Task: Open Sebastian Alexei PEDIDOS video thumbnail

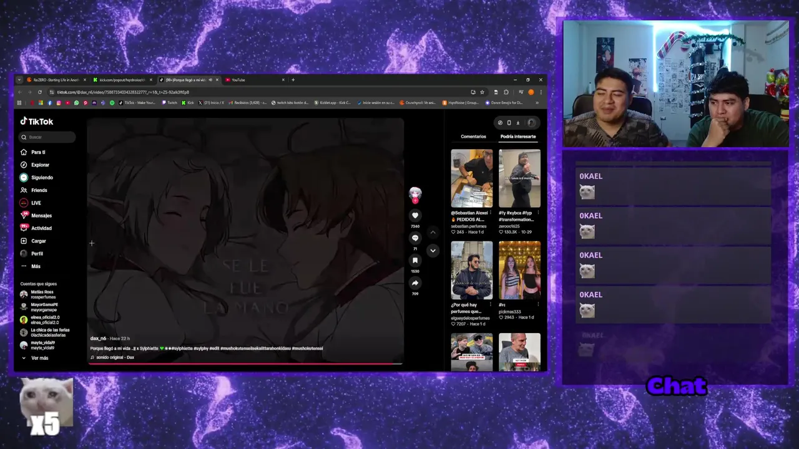Action: click(472, 178)
